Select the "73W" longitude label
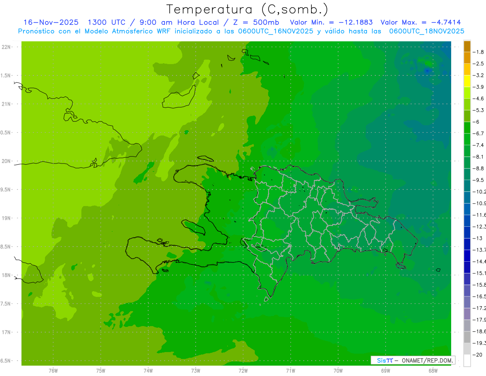The image size is (486, 376). coord(196,371)
